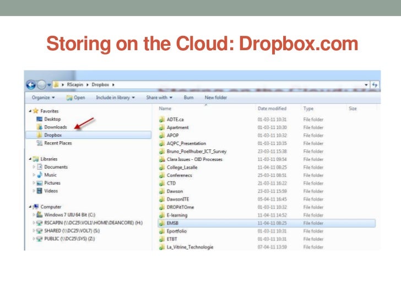Click the Favorites star icon
This screenshot has height=301, width=401.
[36, 111]
